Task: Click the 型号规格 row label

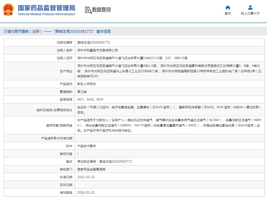Action: [66, 100]
